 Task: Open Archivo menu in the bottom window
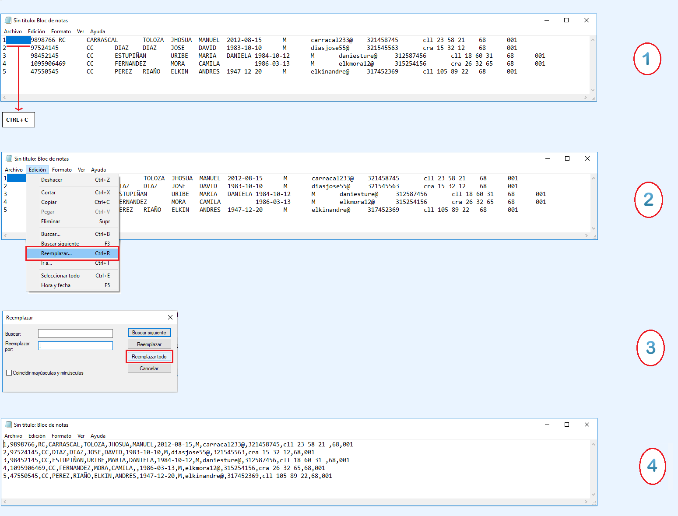pyautogui.click(x=13, y=436)
